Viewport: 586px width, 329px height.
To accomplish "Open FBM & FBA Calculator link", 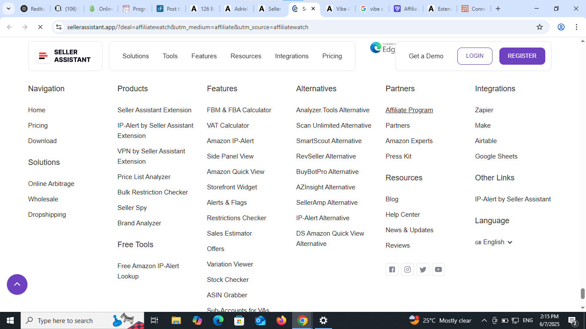I will (239, 110).
